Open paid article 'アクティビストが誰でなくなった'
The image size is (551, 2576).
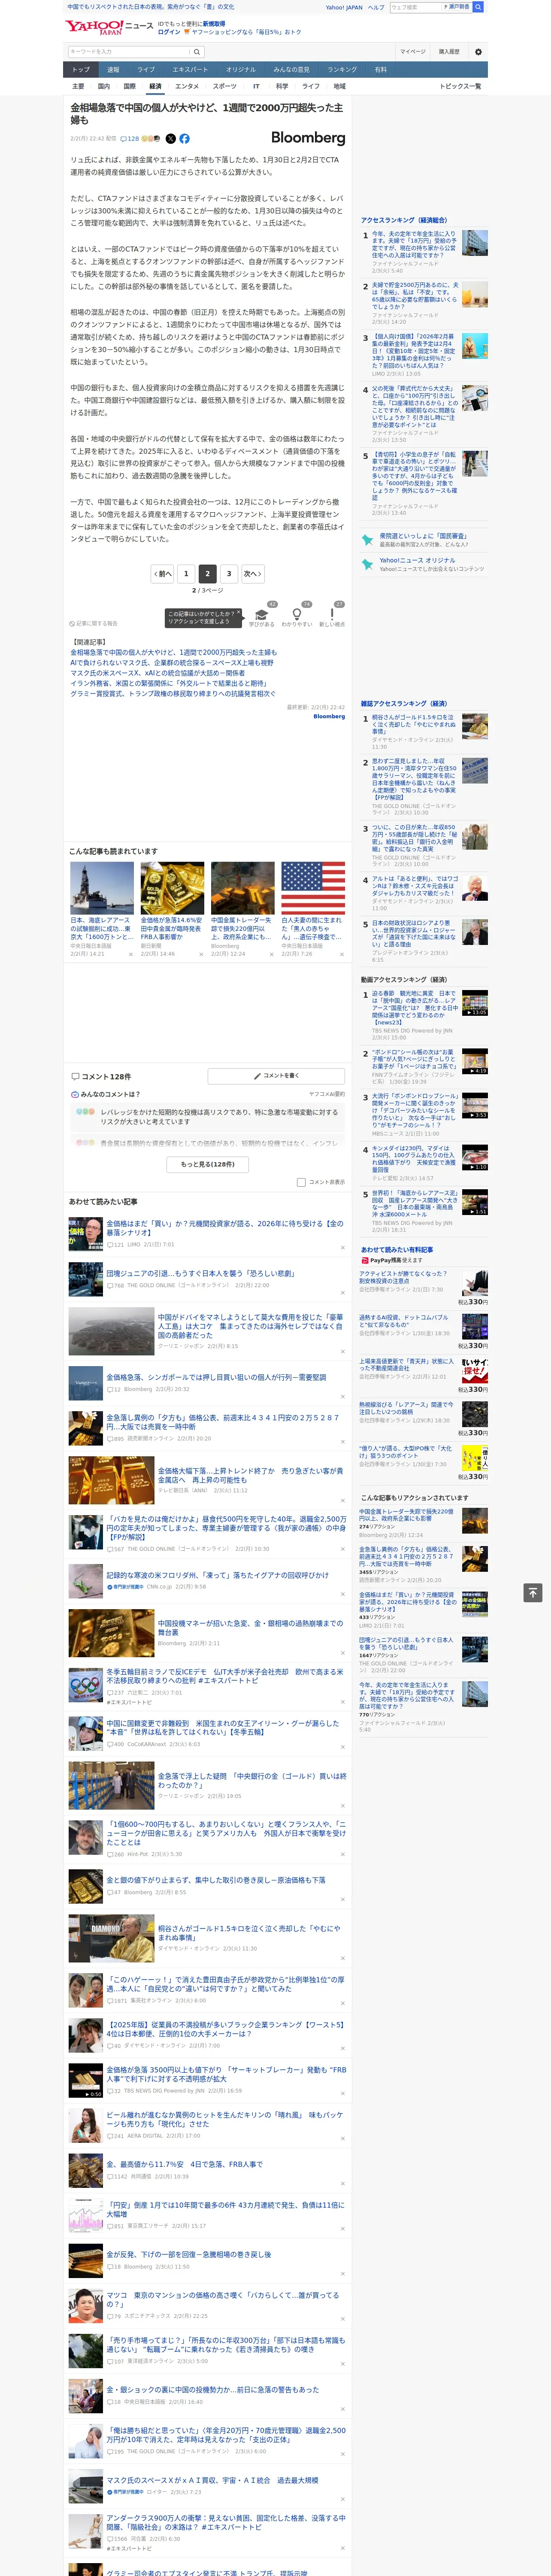click(403, 1277)
